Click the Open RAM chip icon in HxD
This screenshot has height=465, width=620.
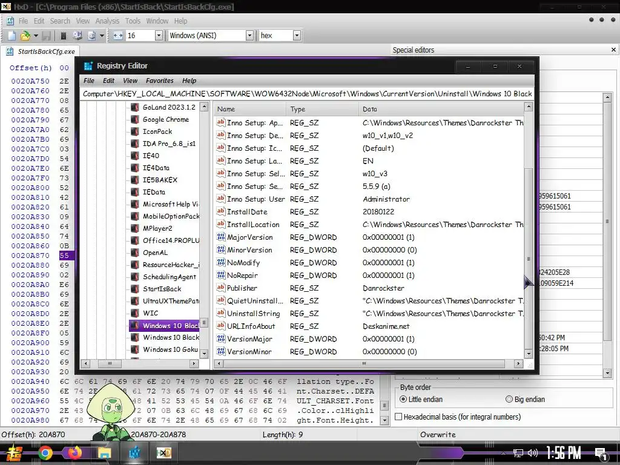tap(63, 36)
